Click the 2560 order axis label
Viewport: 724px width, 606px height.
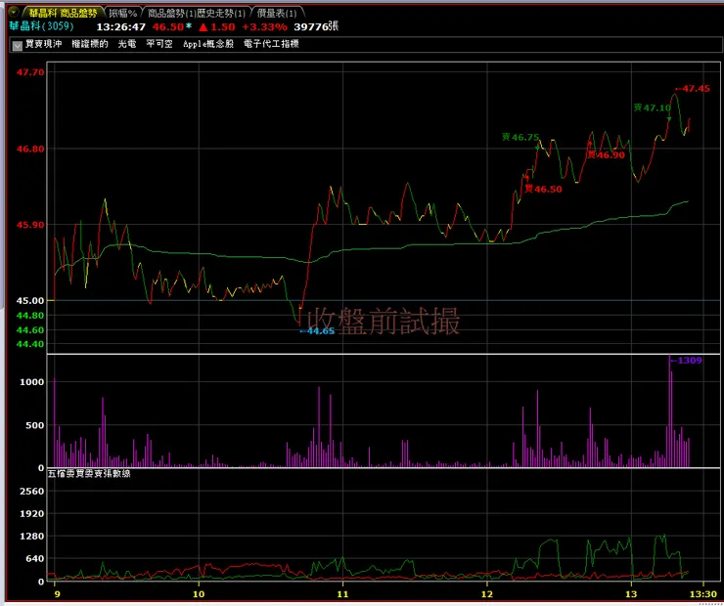pyautogui.click(x=32, y=492)
